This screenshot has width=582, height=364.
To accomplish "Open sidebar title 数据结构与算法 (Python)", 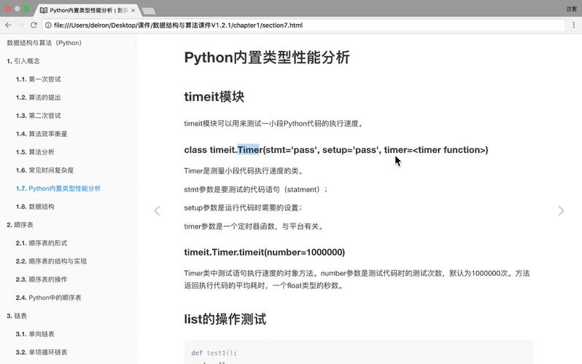I will [44, 43].
